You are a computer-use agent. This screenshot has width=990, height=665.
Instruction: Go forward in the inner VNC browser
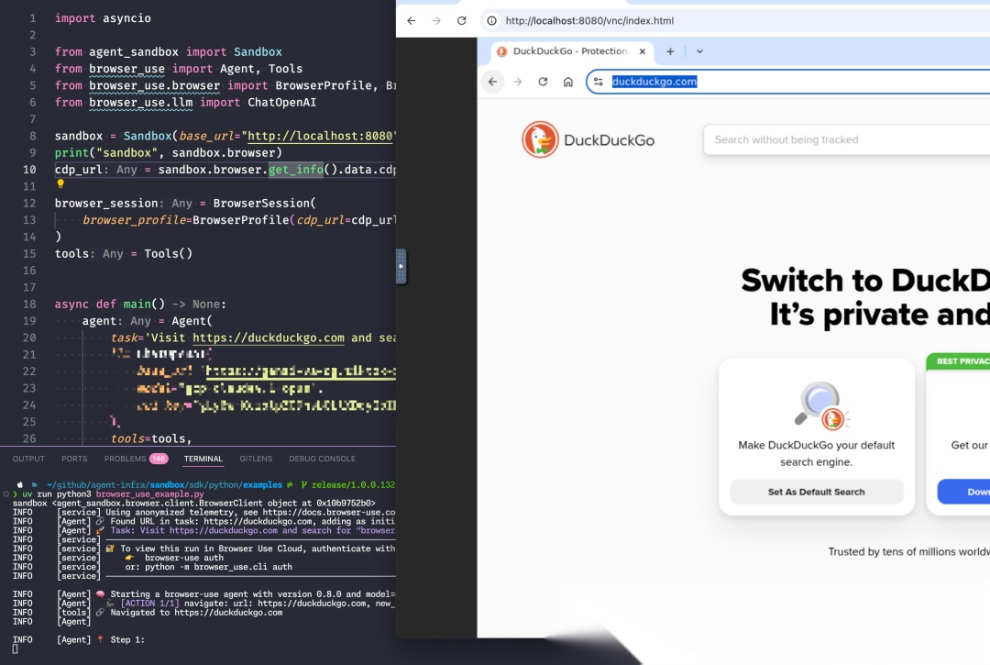518,82
